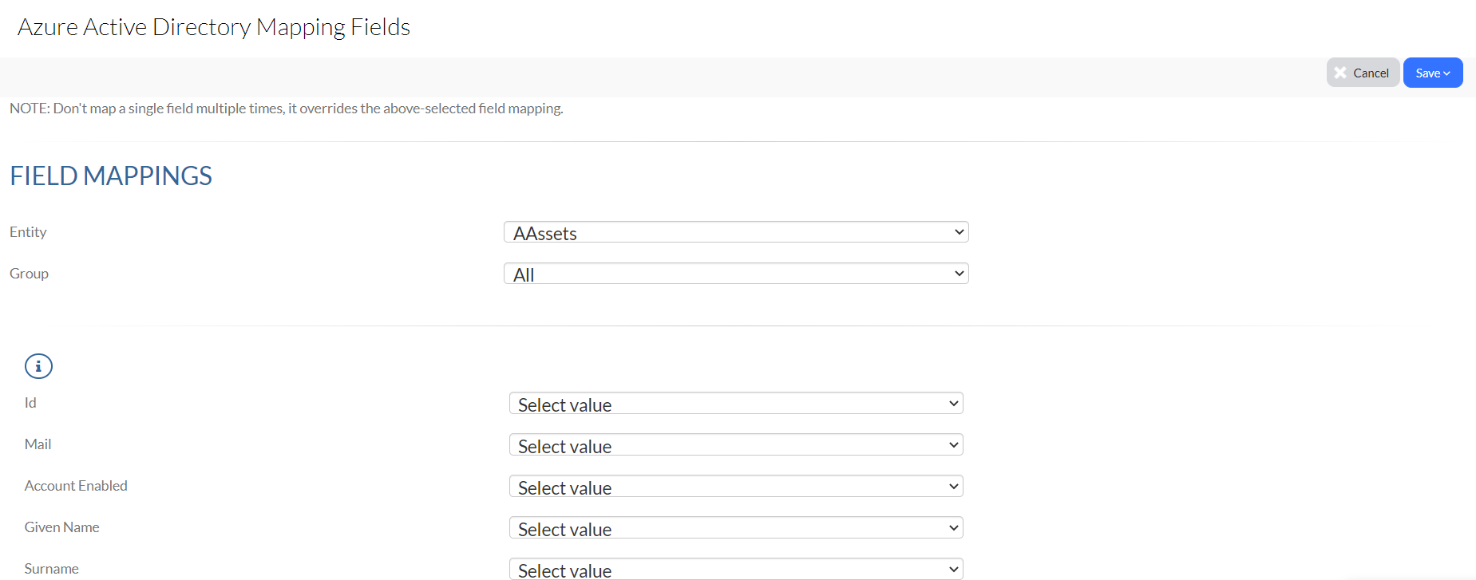Click the Group label

[x=29, y=274]
